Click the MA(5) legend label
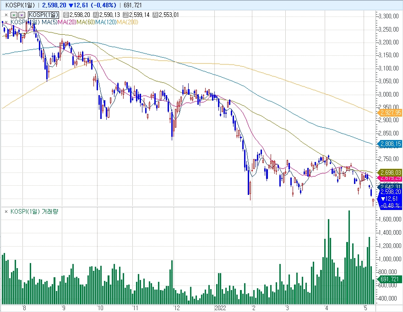 click(x=49, y=22)
